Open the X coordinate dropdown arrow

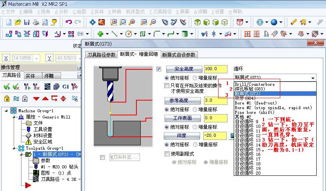[37, 58]
